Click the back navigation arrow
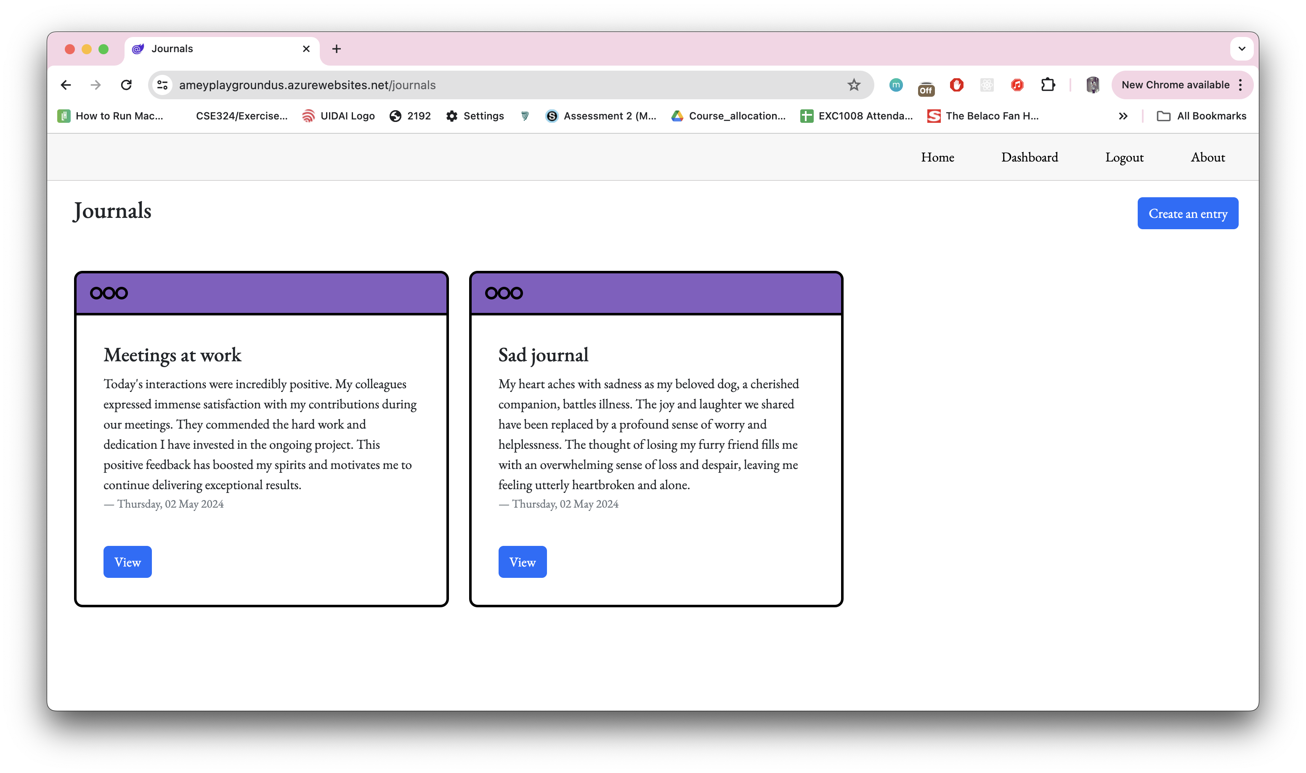1306x773 pixels. click(x=66, y=85)
